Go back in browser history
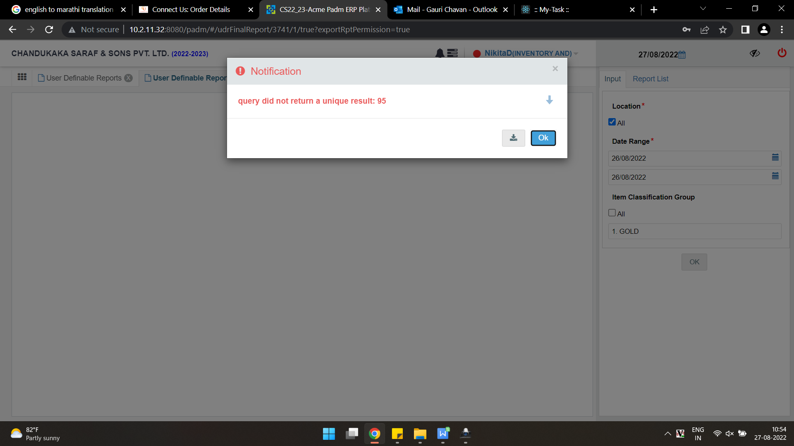The width and height of the screenshot is (794, 446). [x=12, y=29]
